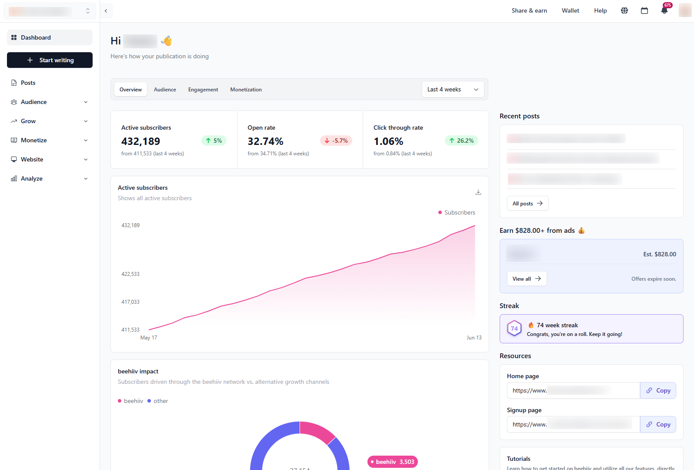Open the user profile avatar
The width and height of the screenshot is (694, 470).
click(685, 10)
